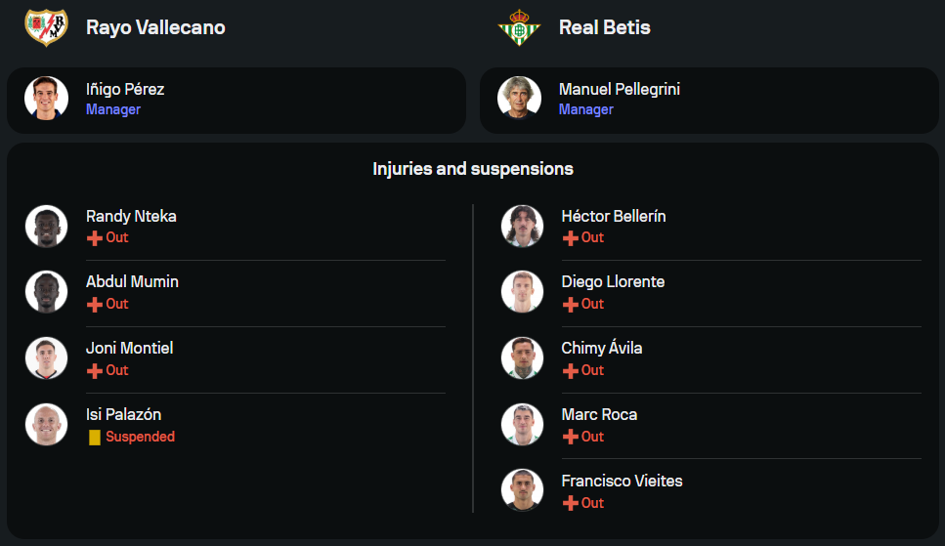Open the Real Betis team name link

[x=604, y=27]
